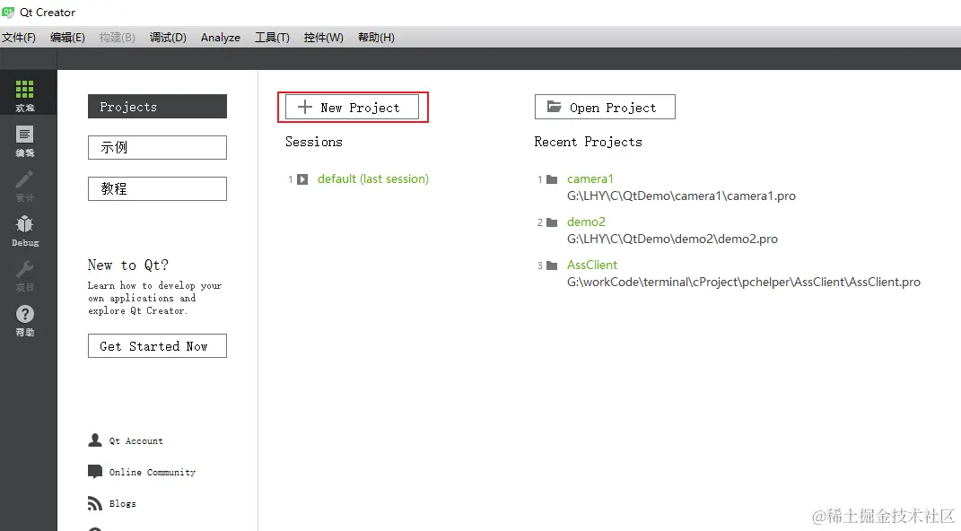The height and width of the screenshot is (531, 961).
Task: Open the 帮助(H) menu
Action: coord(376,38)
